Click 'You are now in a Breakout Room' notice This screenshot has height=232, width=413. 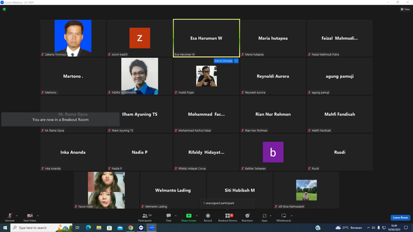[x=60, y=119]
